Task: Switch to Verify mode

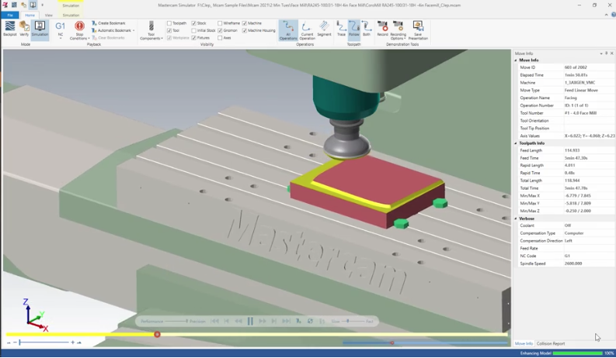Action: coord(24,29)
